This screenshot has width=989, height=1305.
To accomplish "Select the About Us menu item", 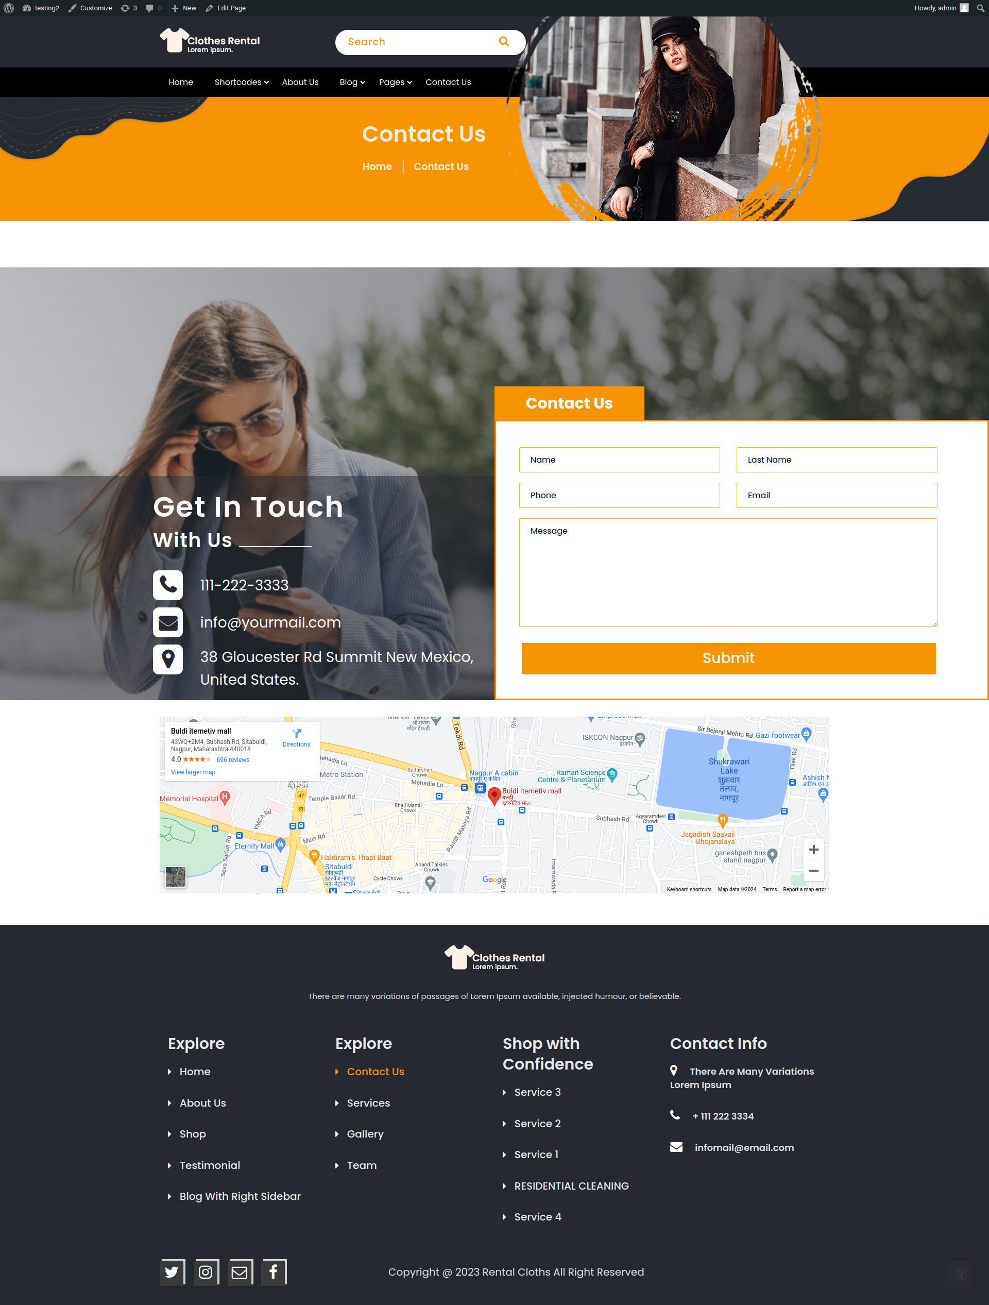I will click(300, 82).
